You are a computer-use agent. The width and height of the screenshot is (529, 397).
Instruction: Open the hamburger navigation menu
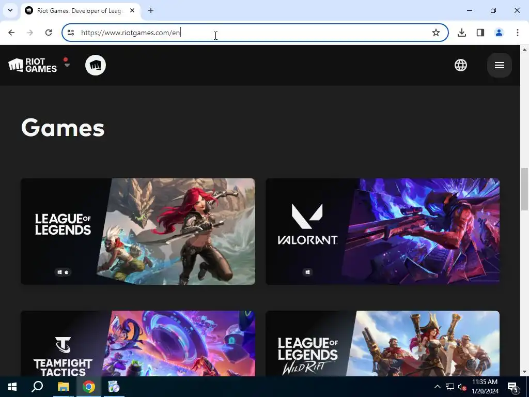(500, 65)
